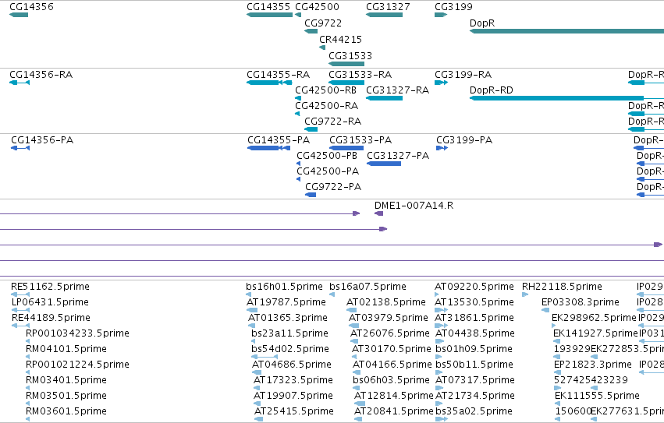
Task: Click the RE51162.5prime EST label
Action: tap(51, 287)
